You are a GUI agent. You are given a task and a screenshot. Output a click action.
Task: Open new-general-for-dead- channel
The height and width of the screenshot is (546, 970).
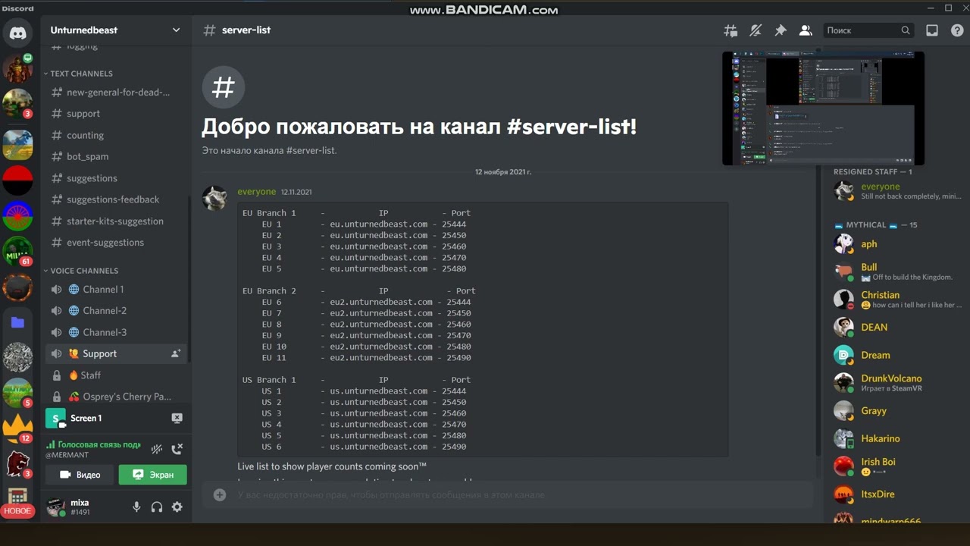click(x=116, y=93)
